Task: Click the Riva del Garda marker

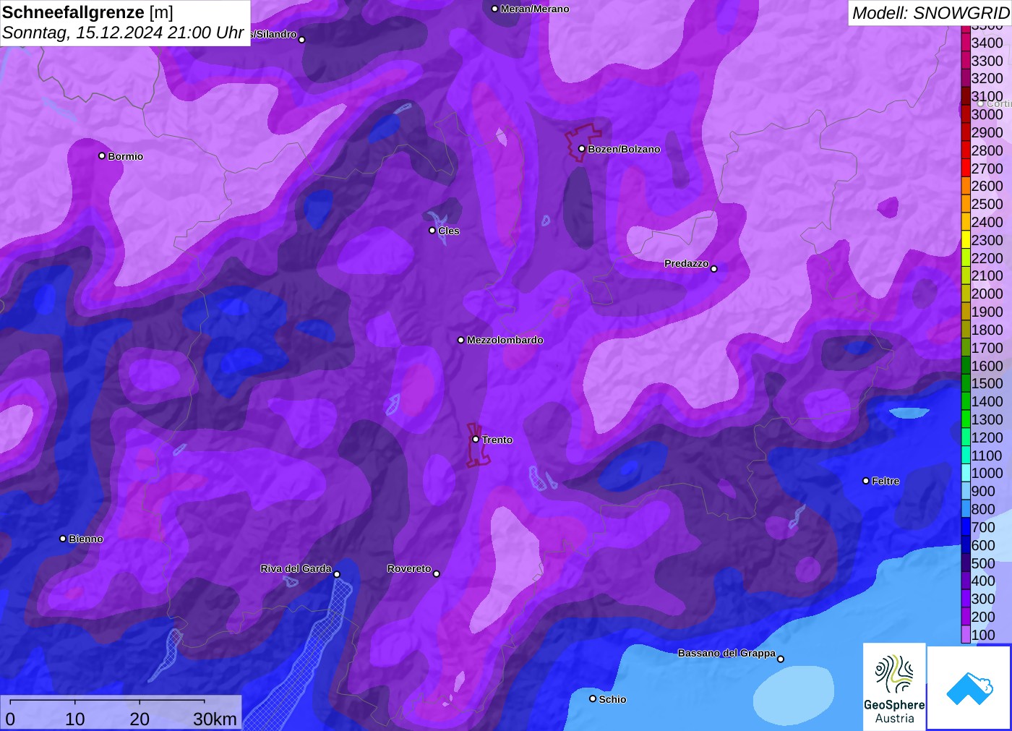Action: (x=337, y=574)
